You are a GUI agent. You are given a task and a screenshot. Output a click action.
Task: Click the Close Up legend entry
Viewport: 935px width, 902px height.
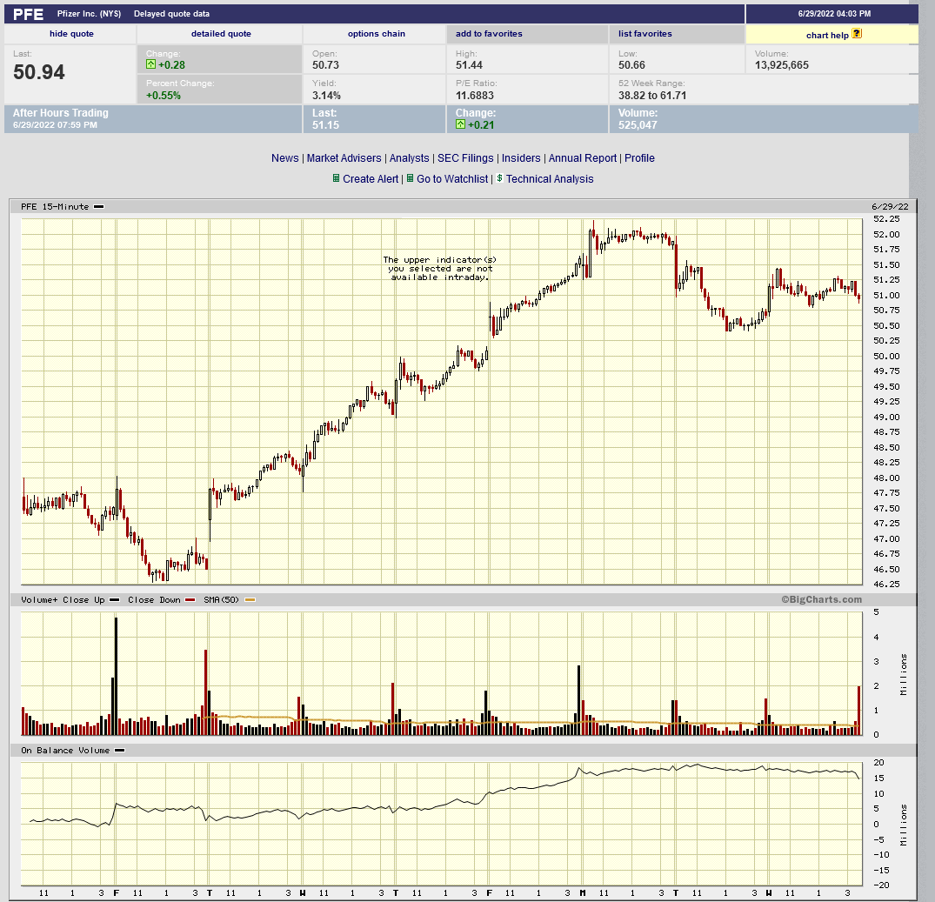tap(90, 600)
